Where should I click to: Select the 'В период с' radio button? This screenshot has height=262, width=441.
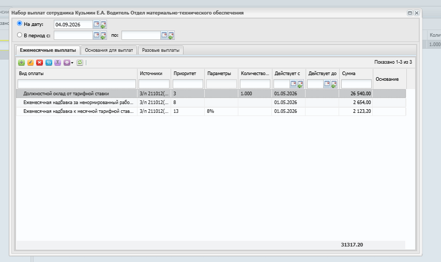pos(20,35)
